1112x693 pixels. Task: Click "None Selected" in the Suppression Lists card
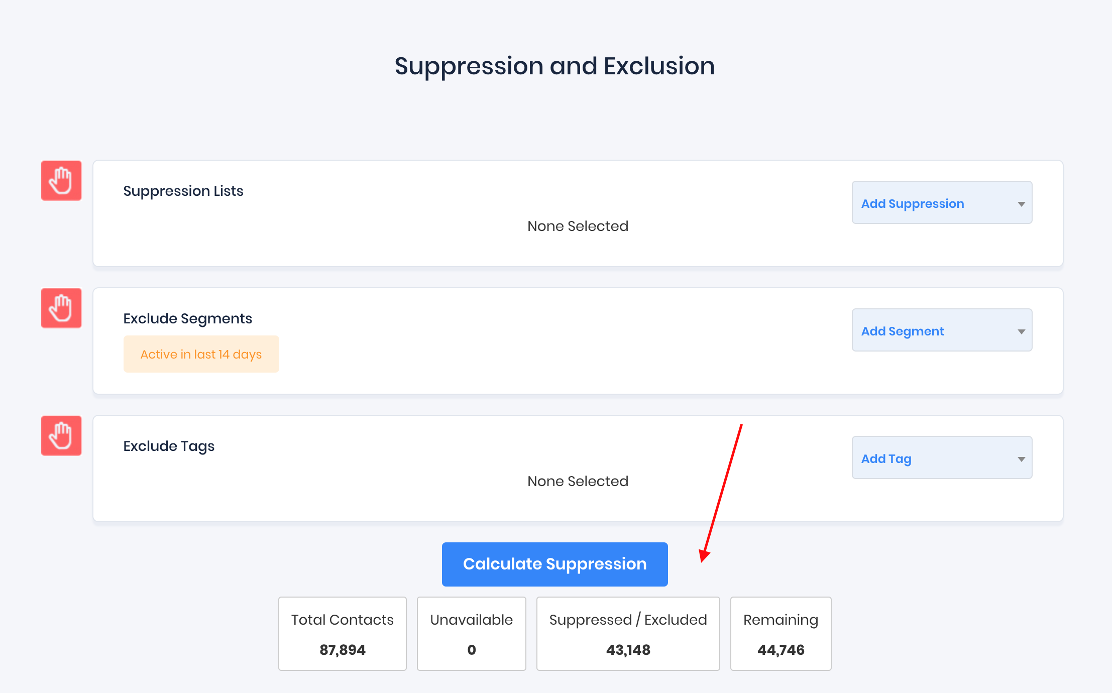coord(578,226)
